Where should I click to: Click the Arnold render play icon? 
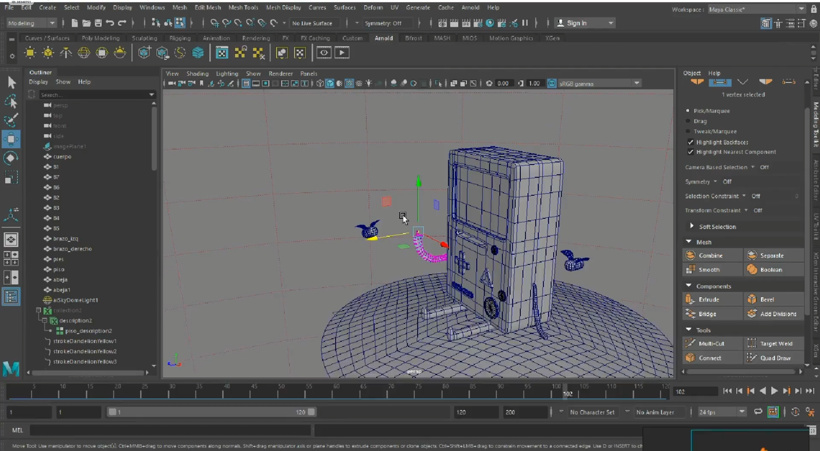click(342, 52)
